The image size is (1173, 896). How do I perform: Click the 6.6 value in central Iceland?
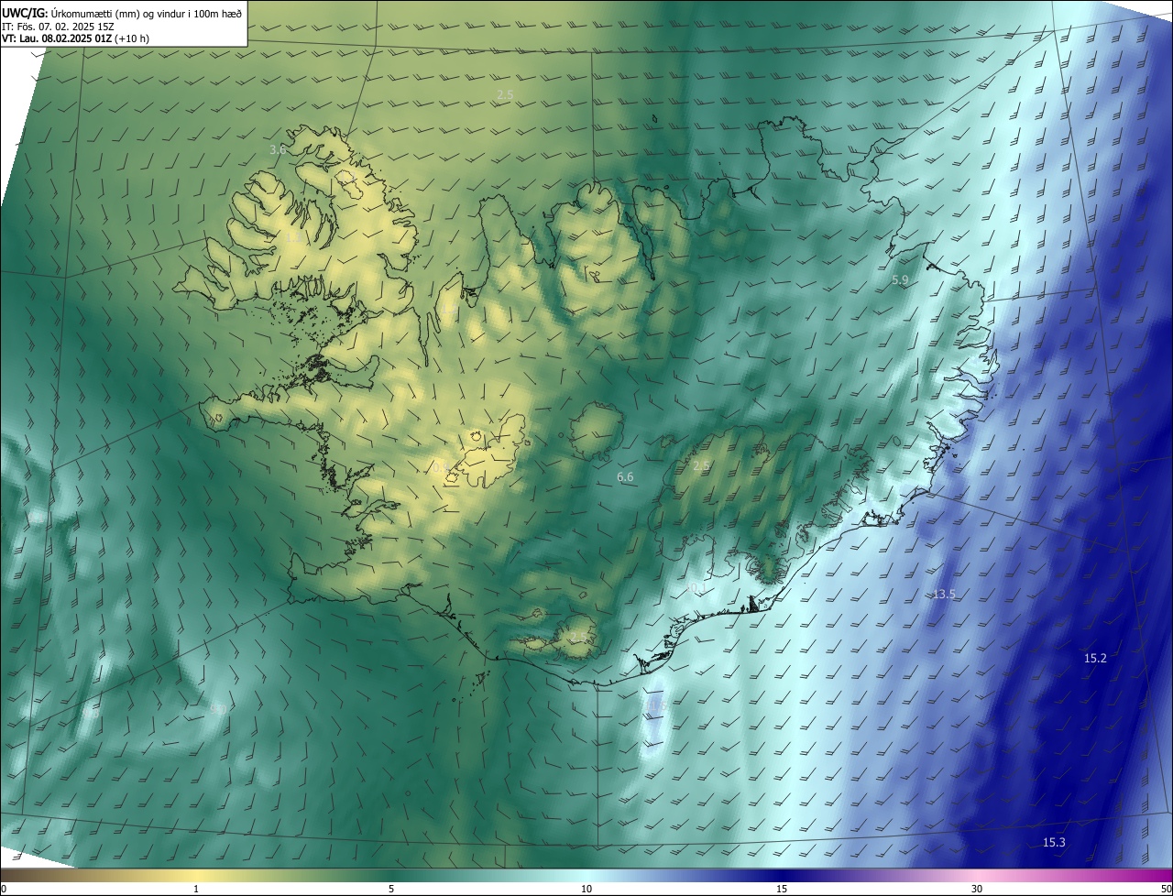pyautogui.click(x=625, y=477)
